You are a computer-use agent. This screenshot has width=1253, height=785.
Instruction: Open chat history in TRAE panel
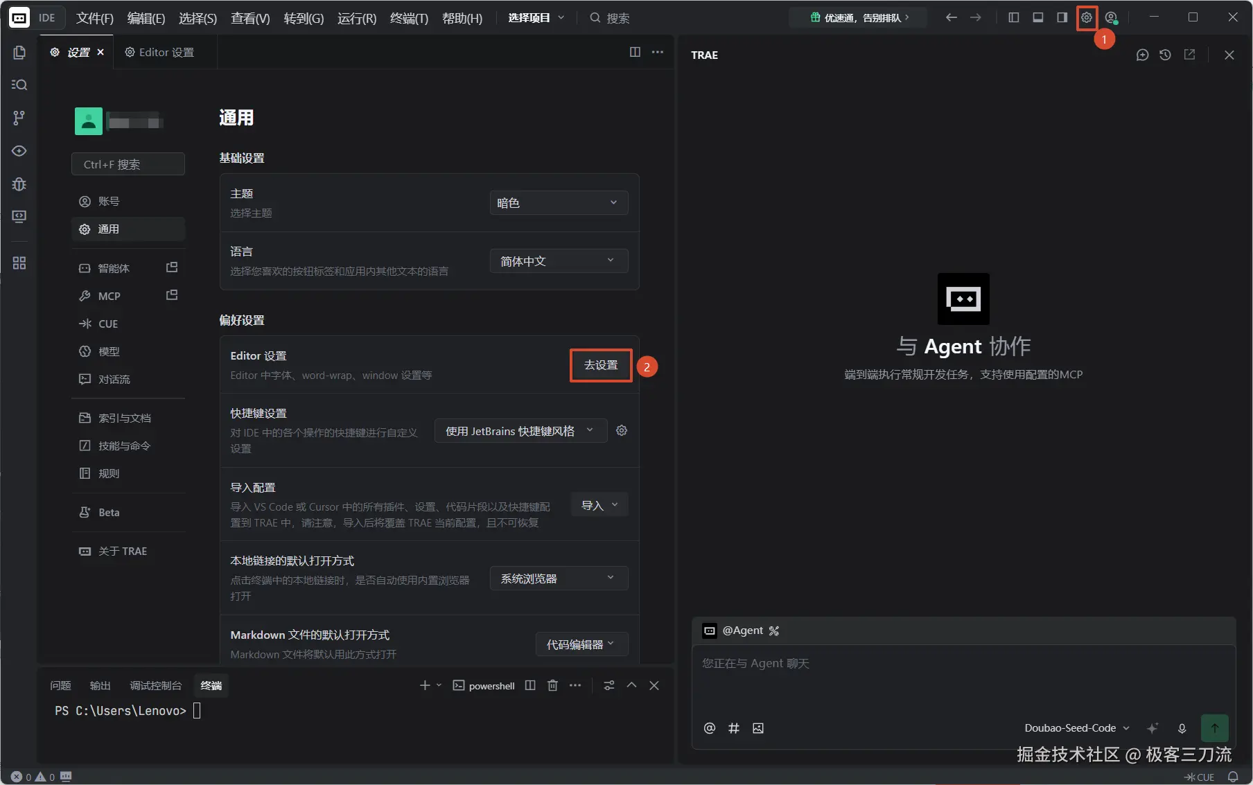click(1166, 55)
